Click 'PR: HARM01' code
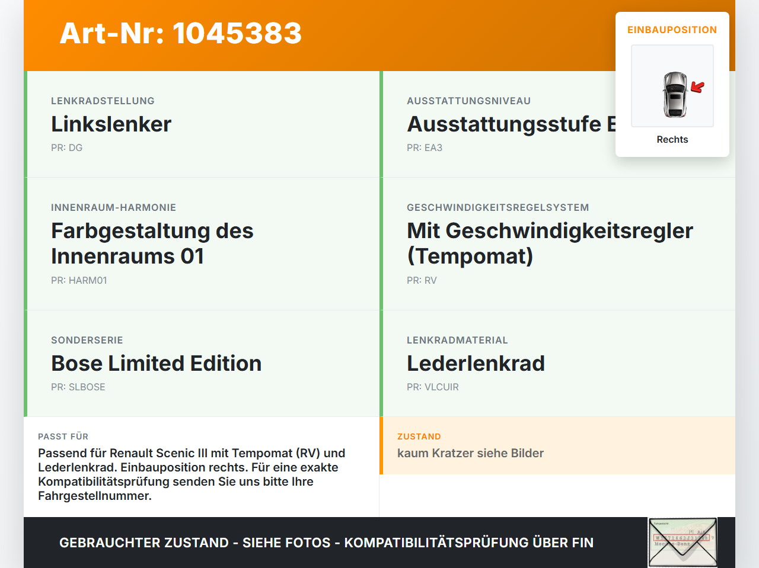This screenshot has height=568, width=759. 79,281
